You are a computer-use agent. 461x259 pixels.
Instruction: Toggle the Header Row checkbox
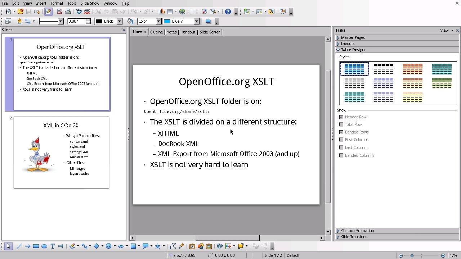(341, 117)
